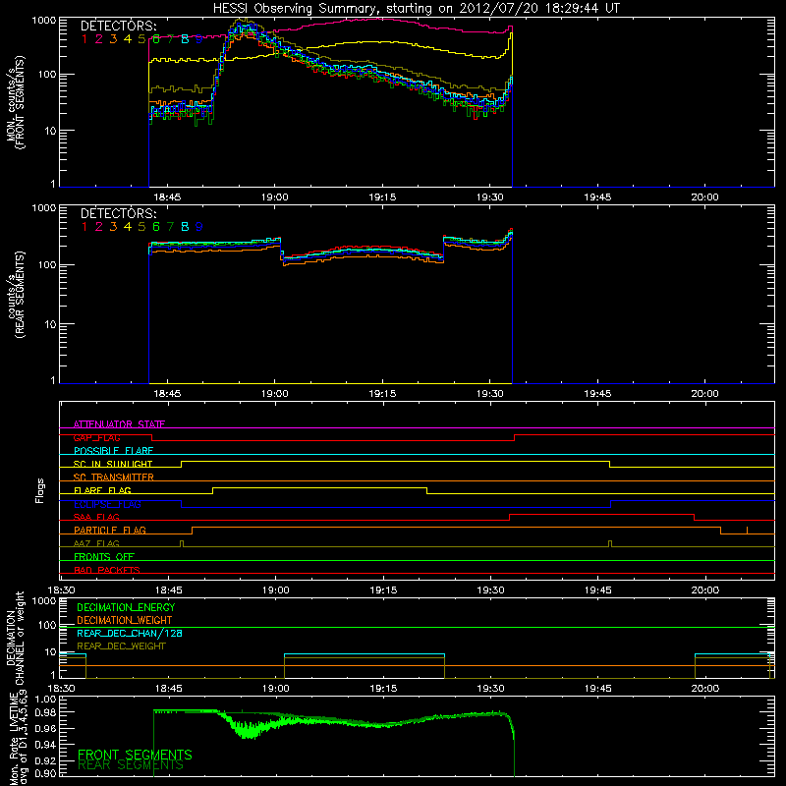Image resolution: width=786 pixels, height=786 pixels.
Task: Select the DETECTORS label in front segments plot
Action: point(118,27)
